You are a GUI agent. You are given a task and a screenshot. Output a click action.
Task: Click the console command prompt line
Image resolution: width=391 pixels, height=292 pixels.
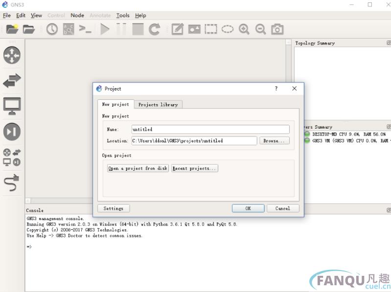[x=29, y=247]
